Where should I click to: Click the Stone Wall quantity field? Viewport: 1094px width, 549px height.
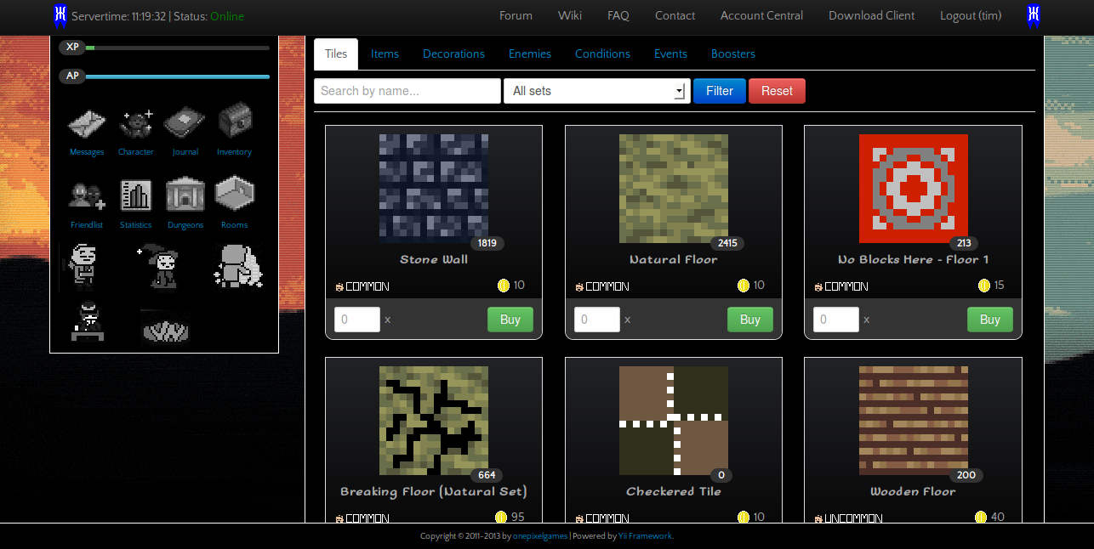coord(357,320)
